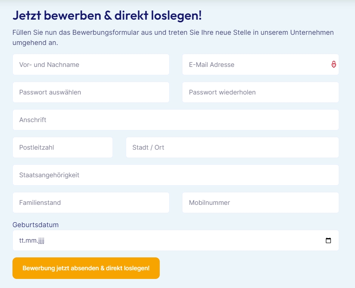Click empty middle area of Geburtsdatum field

176,240
